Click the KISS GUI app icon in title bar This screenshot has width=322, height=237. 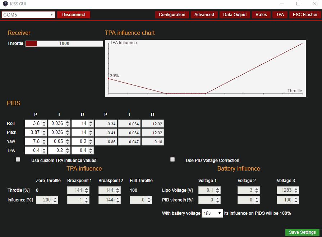pyautogui.click(x=5, y=4)
